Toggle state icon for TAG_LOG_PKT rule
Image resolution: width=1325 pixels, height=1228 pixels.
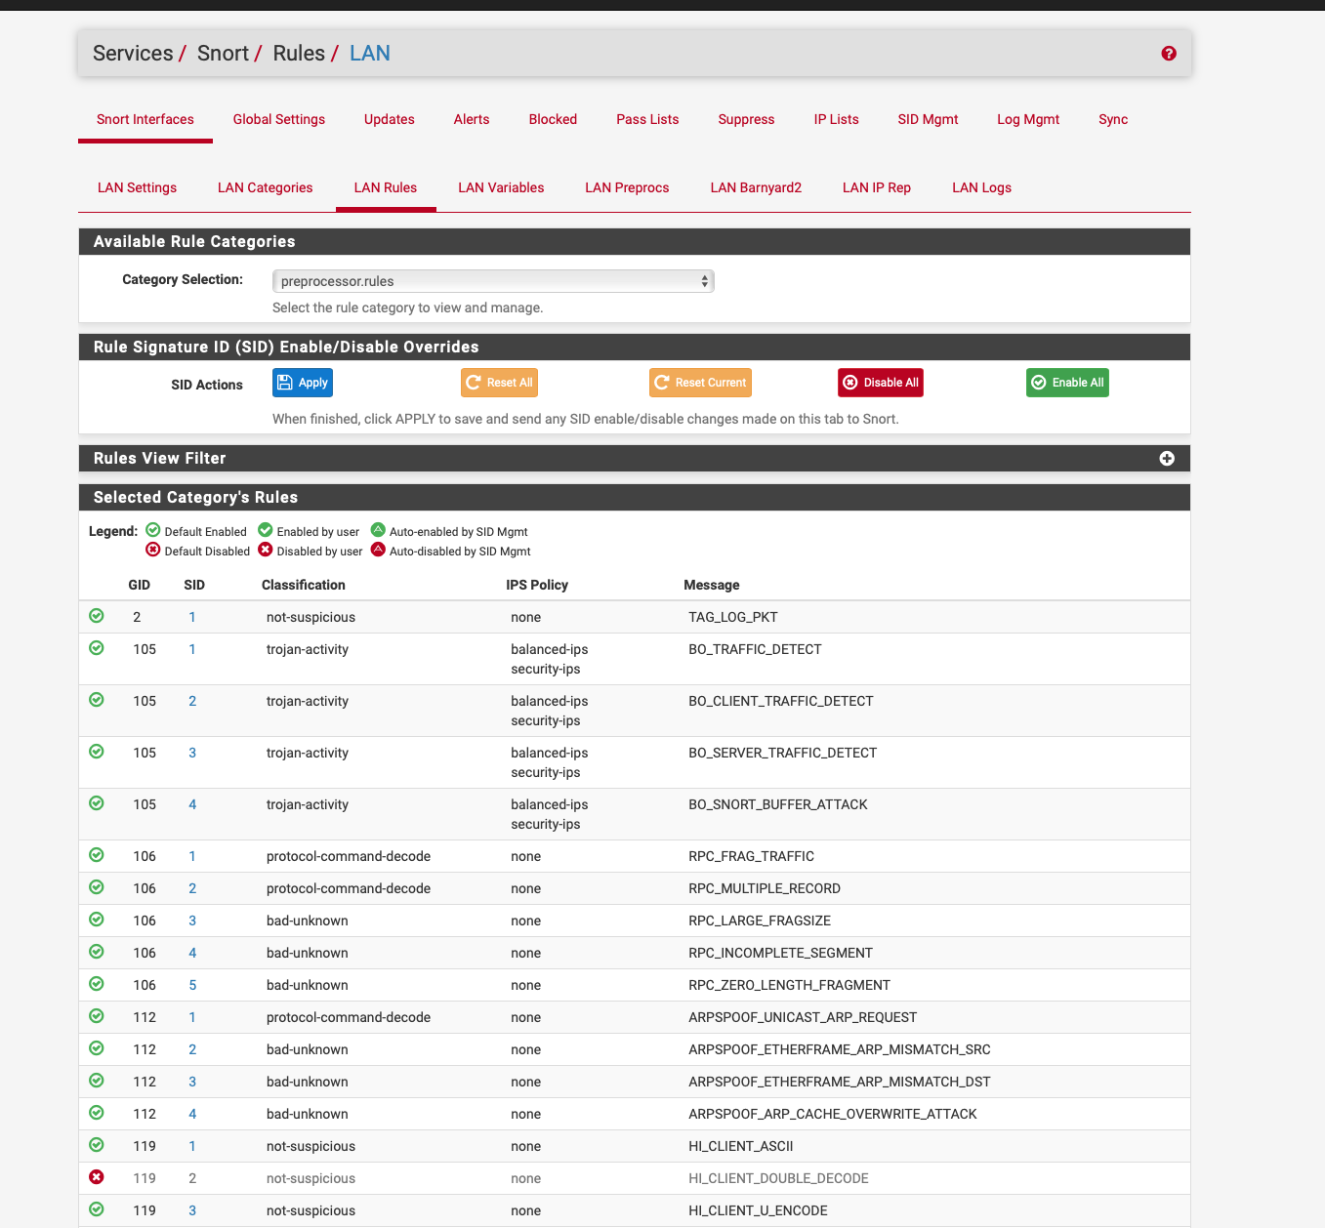pyautogui.click(x=97, y=616)
